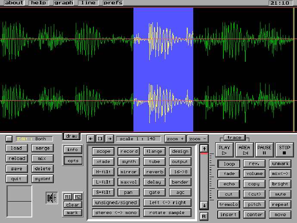Open the opts panel

73,160
